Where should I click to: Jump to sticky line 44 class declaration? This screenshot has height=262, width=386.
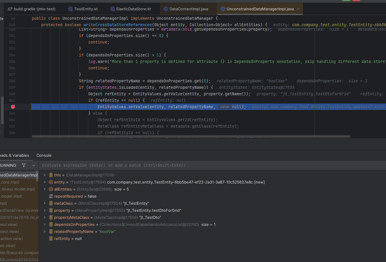pos(125,18)
